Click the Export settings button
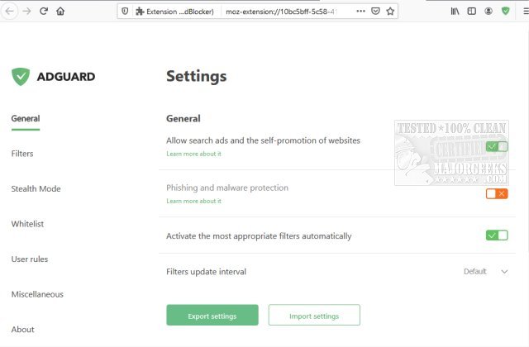This screenshot has height=347, width=529. 212,316
